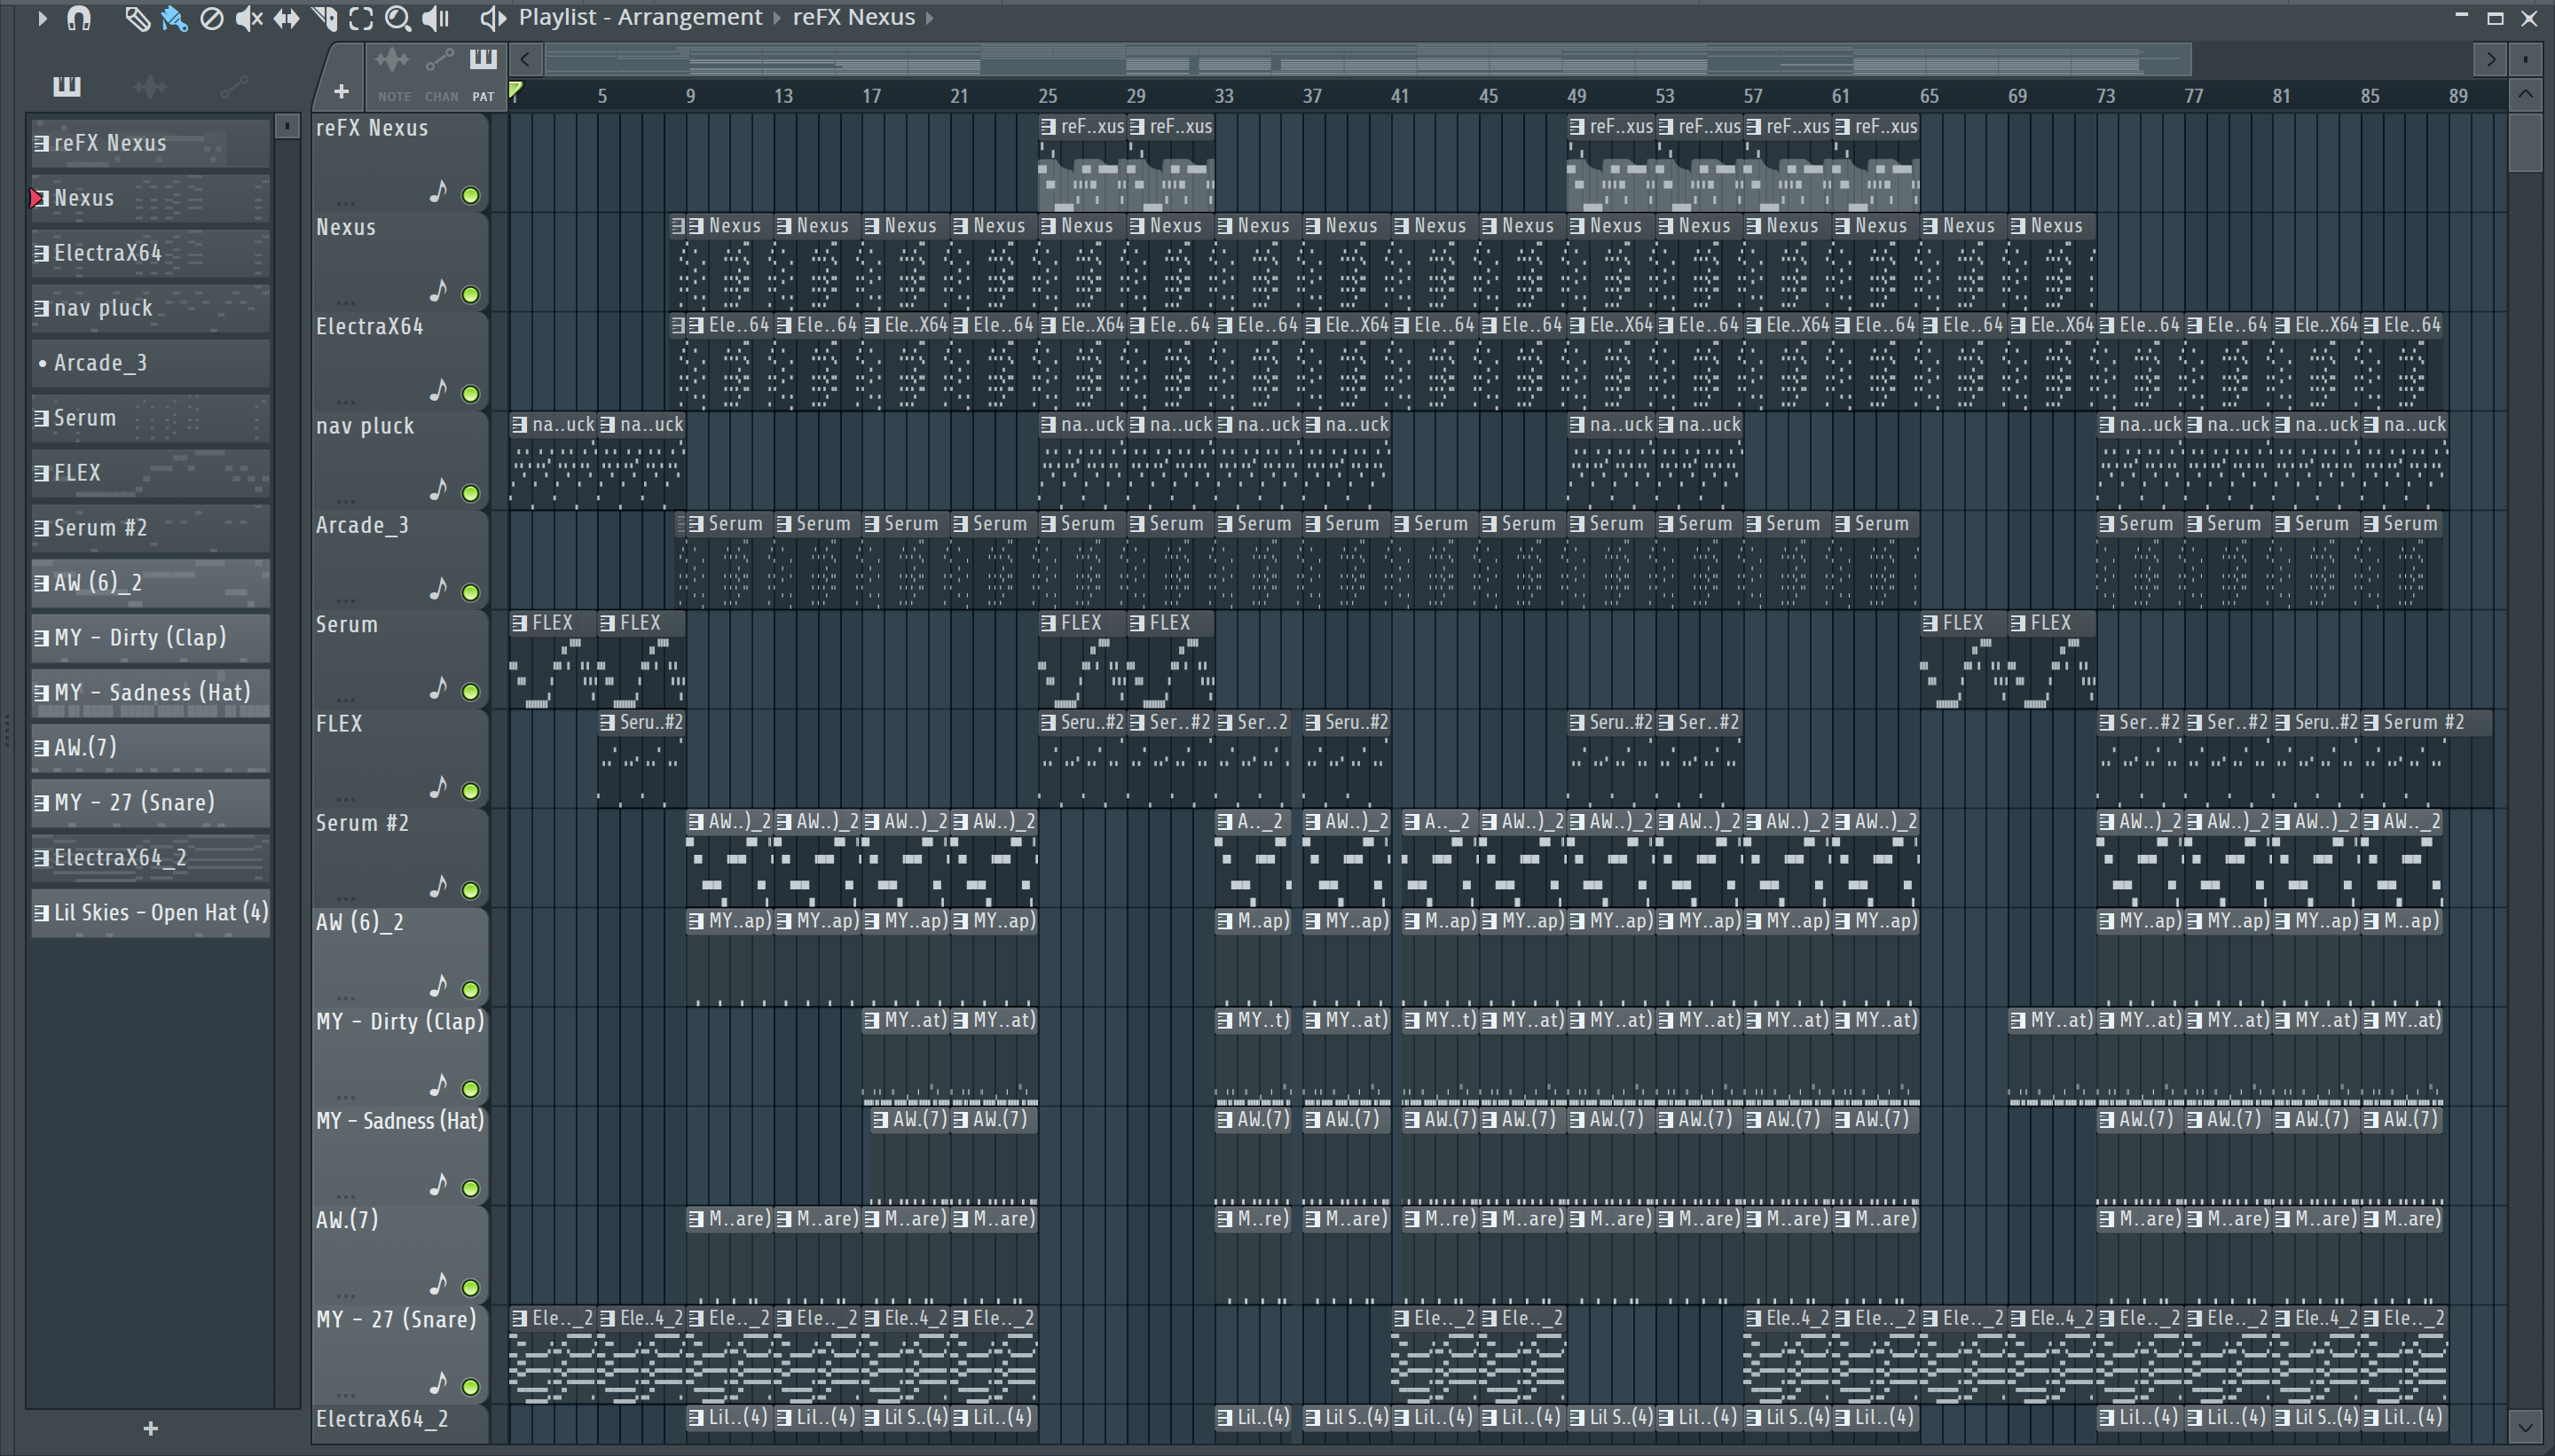Select ElectraX64 pattern in picker
The width and height of the screenshot is (2555, 1456).
pos(150,253)
